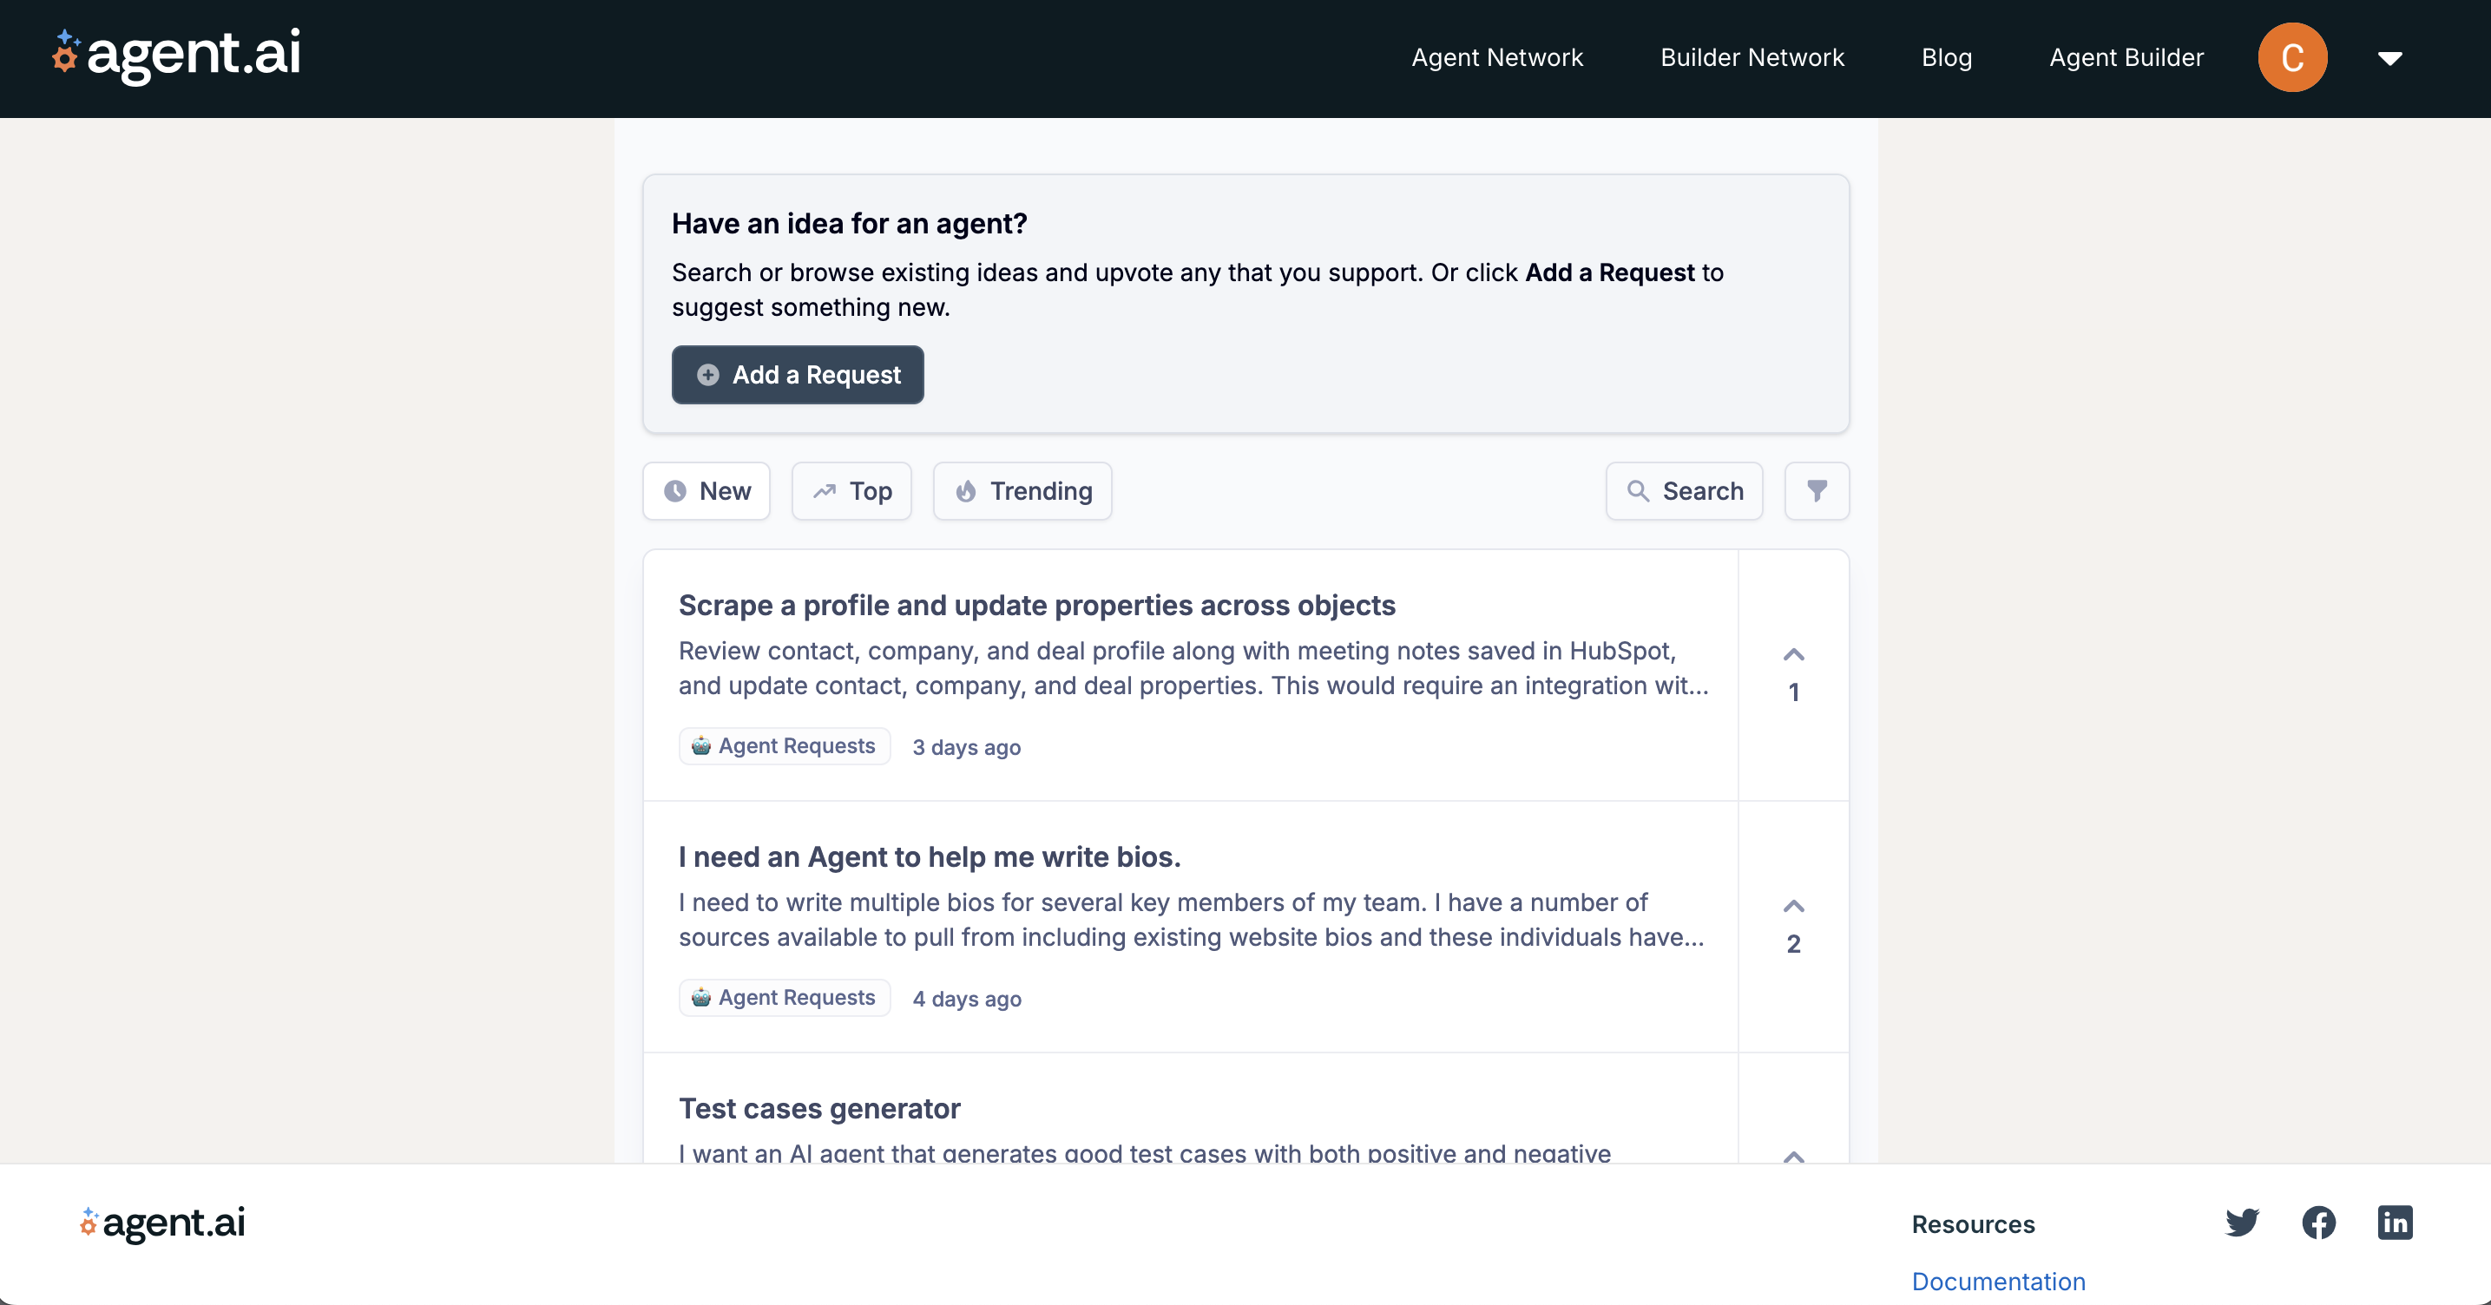Sort requests by New
Image resolution: width=2491 pixels, height=1305 pixels.
point(707,491)
